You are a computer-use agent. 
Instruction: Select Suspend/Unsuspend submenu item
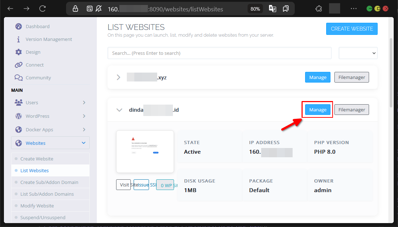coord(50,217)
